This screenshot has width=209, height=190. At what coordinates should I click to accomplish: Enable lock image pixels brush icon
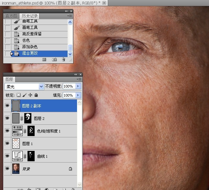(x=24, y=95)
